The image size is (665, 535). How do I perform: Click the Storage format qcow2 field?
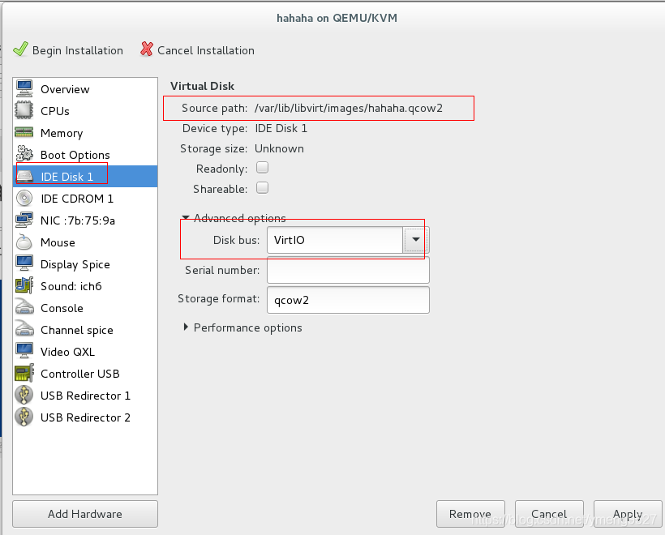click(x=348, y=300)
